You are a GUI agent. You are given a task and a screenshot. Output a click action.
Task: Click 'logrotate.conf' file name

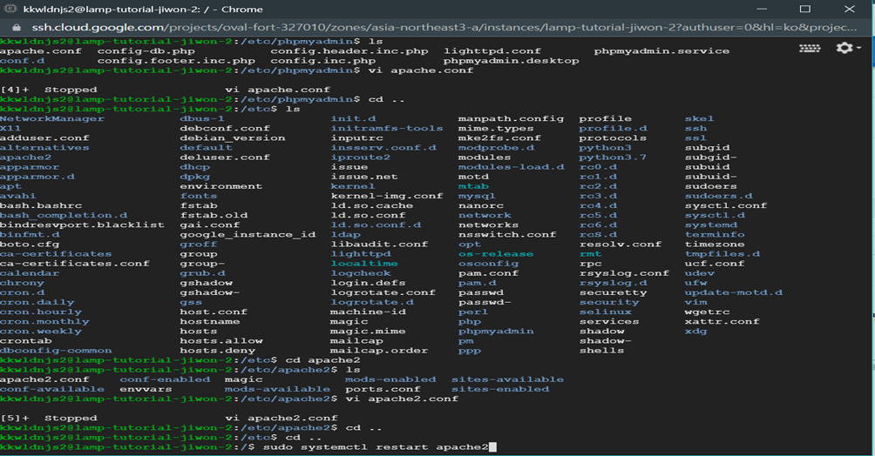tap(383, 292)
